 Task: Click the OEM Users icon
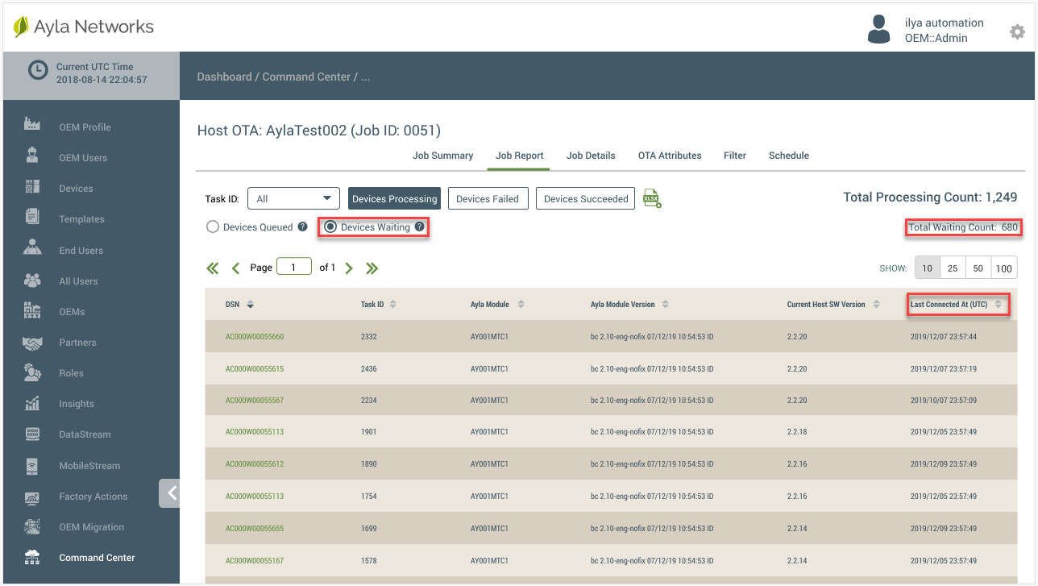point(32,156)
